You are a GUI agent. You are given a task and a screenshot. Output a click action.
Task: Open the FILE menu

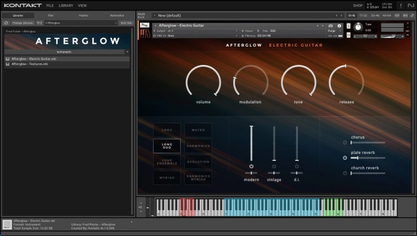50,5
